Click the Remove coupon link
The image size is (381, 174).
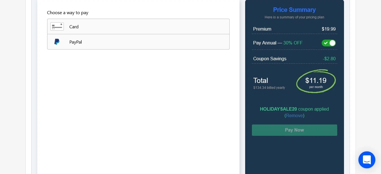(294, 116)
